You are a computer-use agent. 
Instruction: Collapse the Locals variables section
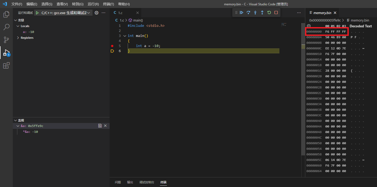coord(18,26)
